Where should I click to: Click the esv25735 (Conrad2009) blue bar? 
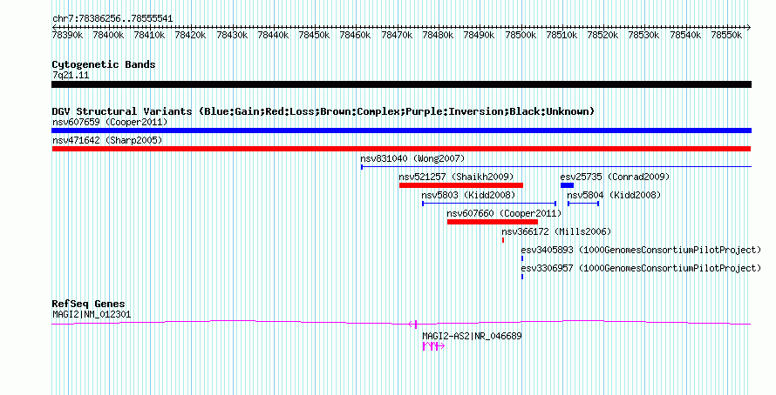pyautogui.click(x=567, y=185)
